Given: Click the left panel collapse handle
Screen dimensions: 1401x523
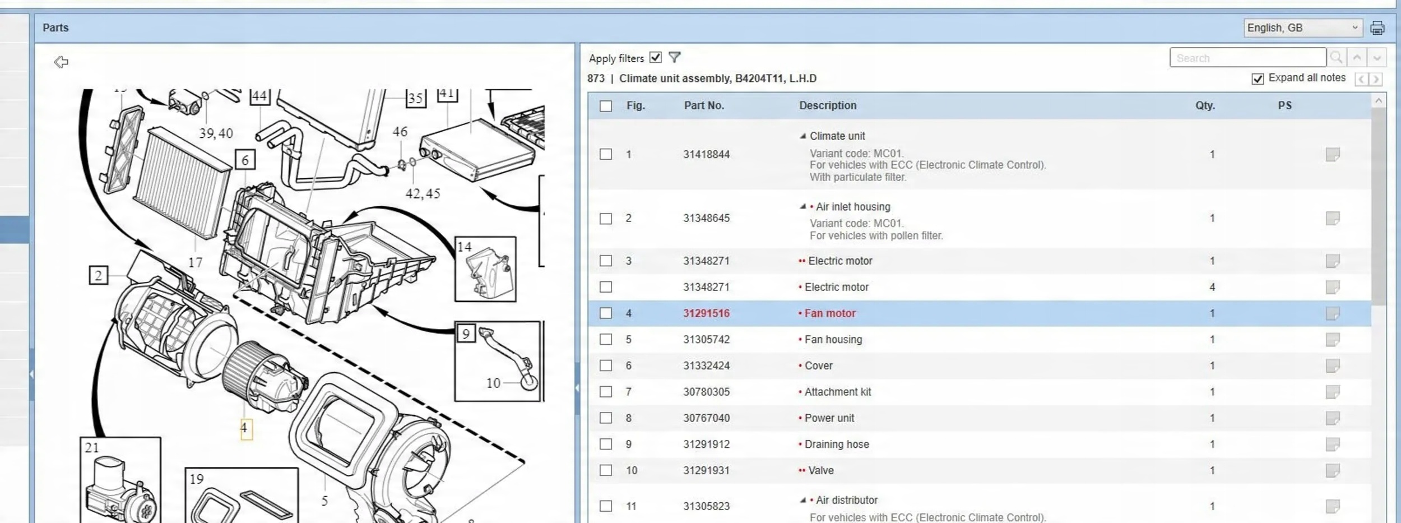Looking at the screenshot, I should pos(32,374).
